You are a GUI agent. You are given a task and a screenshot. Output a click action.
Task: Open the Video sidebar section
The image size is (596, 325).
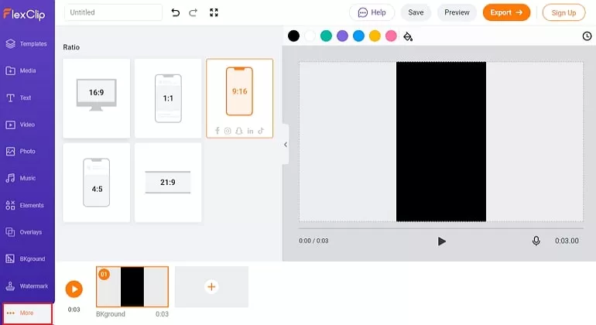pyautogui.click(x=21, y=125)
